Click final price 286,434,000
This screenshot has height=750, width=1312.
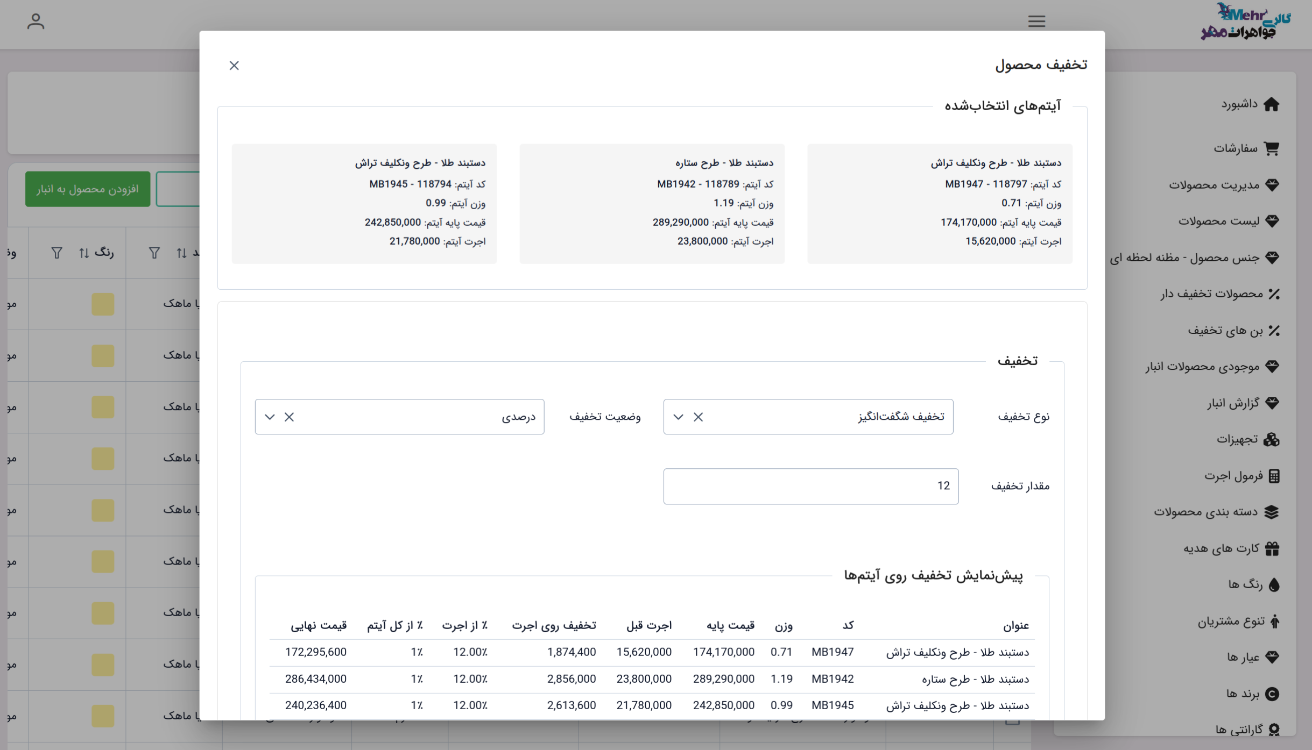click(x=316, y=679)
